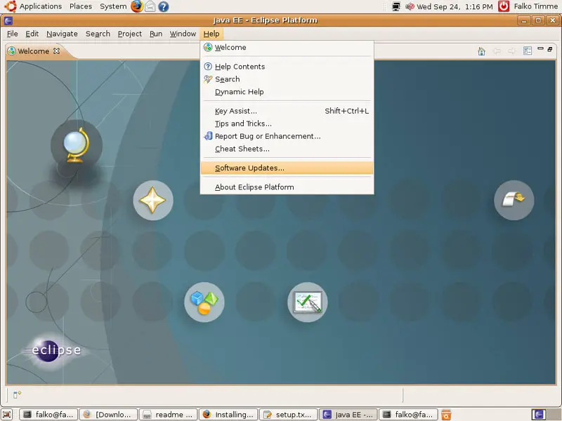Open the Edit menu
This screenshot has width=562, height=421.
(32, 34)
